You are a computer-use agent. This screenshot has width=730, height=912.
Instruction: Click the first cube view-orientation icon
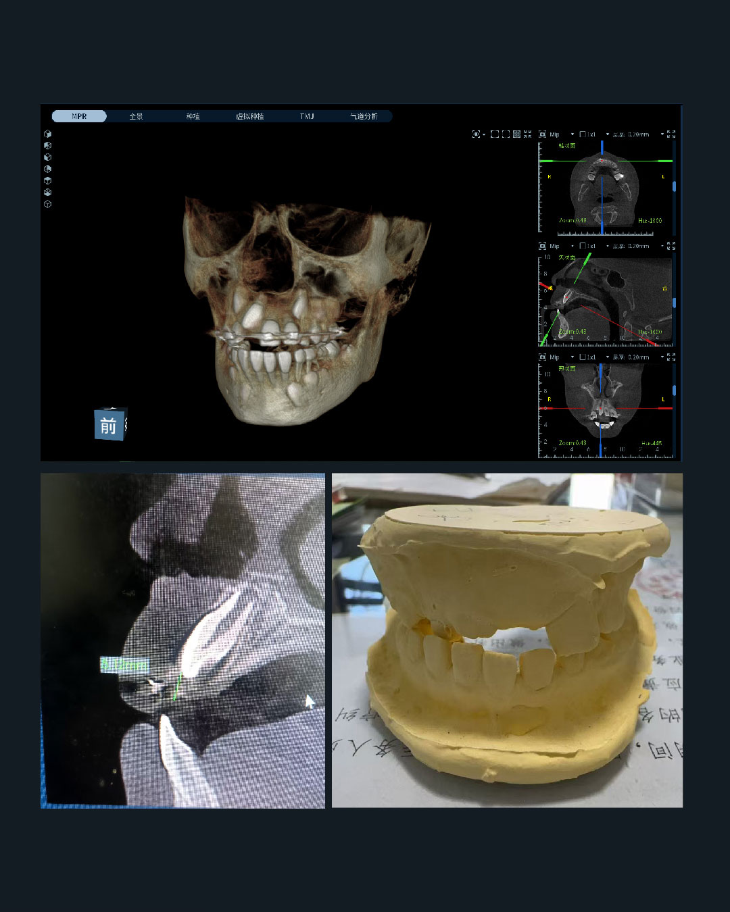point(47,134)
